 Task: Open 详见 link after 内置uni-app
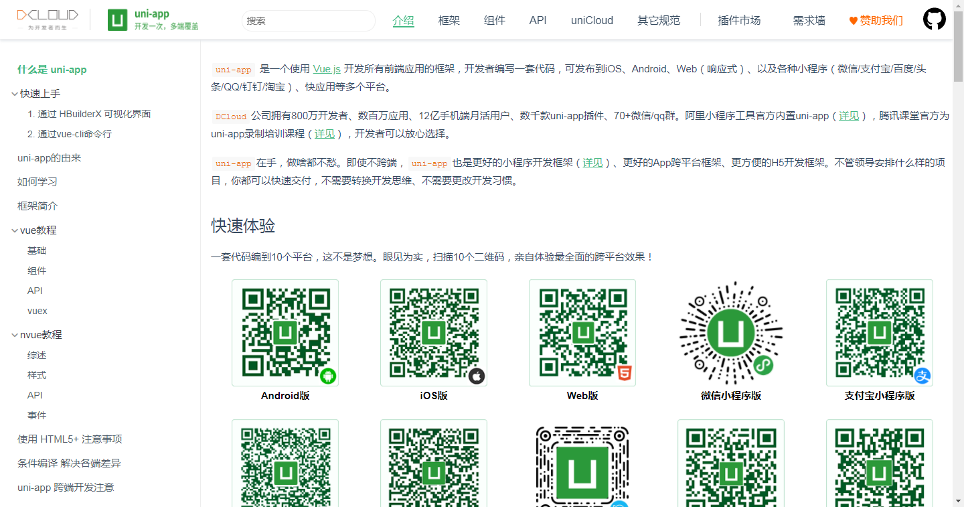tap(849, 116)
